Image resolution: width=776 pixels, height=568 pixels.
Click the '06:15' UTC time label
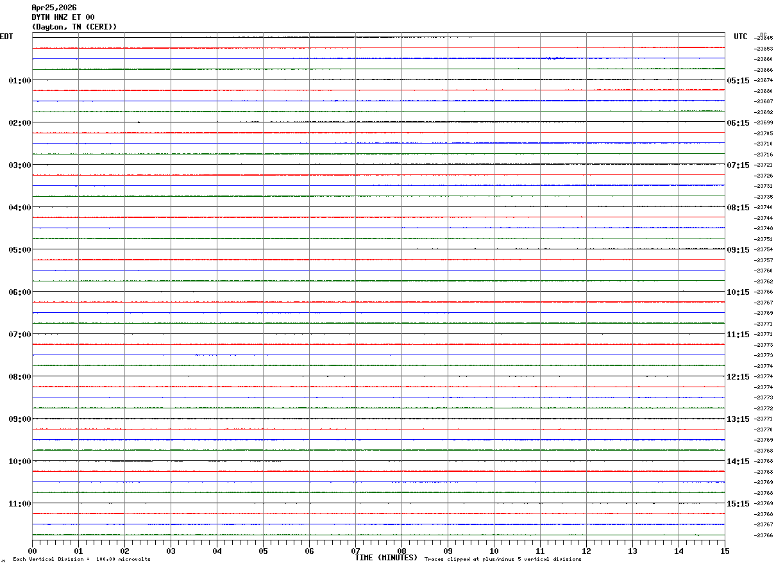pyautogui.click(x=738, y=122)
